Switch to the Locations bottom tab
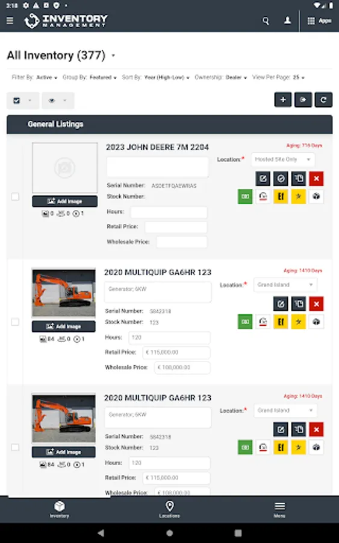 click(169, 509)
